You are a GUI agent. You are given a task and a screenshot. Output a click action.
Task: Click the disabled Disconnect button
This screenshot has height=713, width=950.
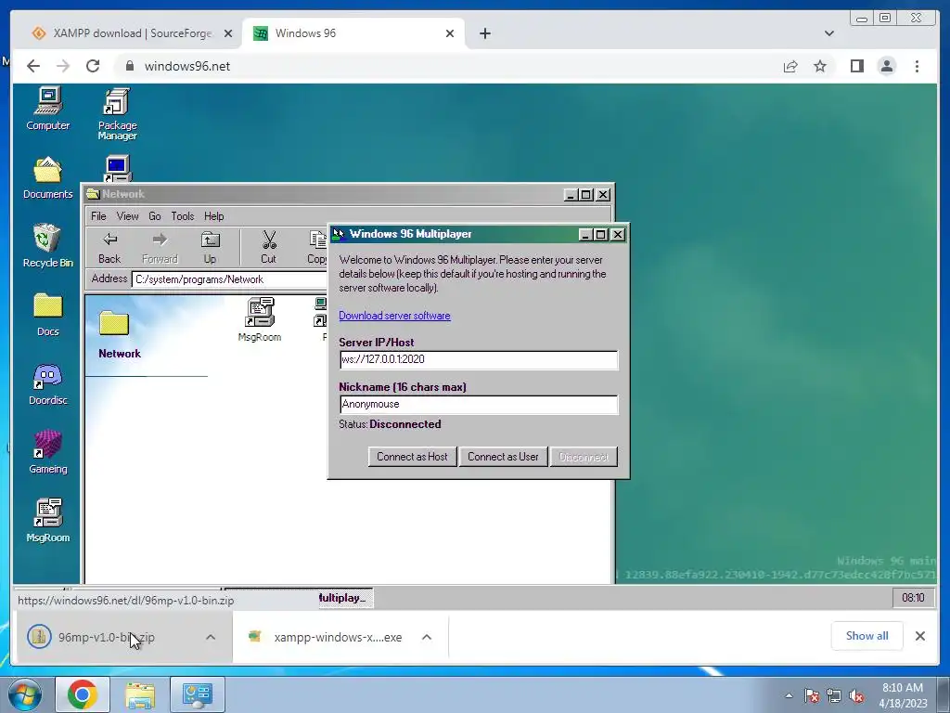584,457
